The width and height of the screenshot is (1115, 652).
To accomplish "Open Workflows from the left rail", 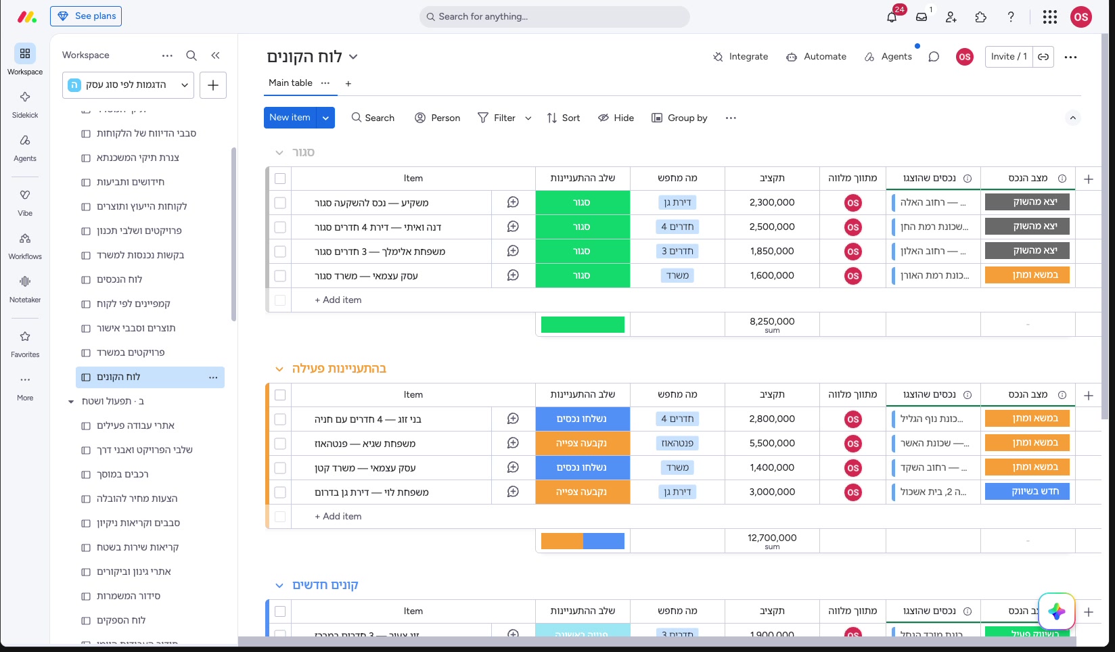I will tap(25, 246).
